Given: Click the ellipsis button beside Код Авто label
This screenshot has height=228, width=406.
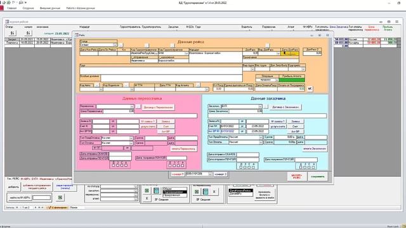Looking at the screenshot, I should 97,85.
